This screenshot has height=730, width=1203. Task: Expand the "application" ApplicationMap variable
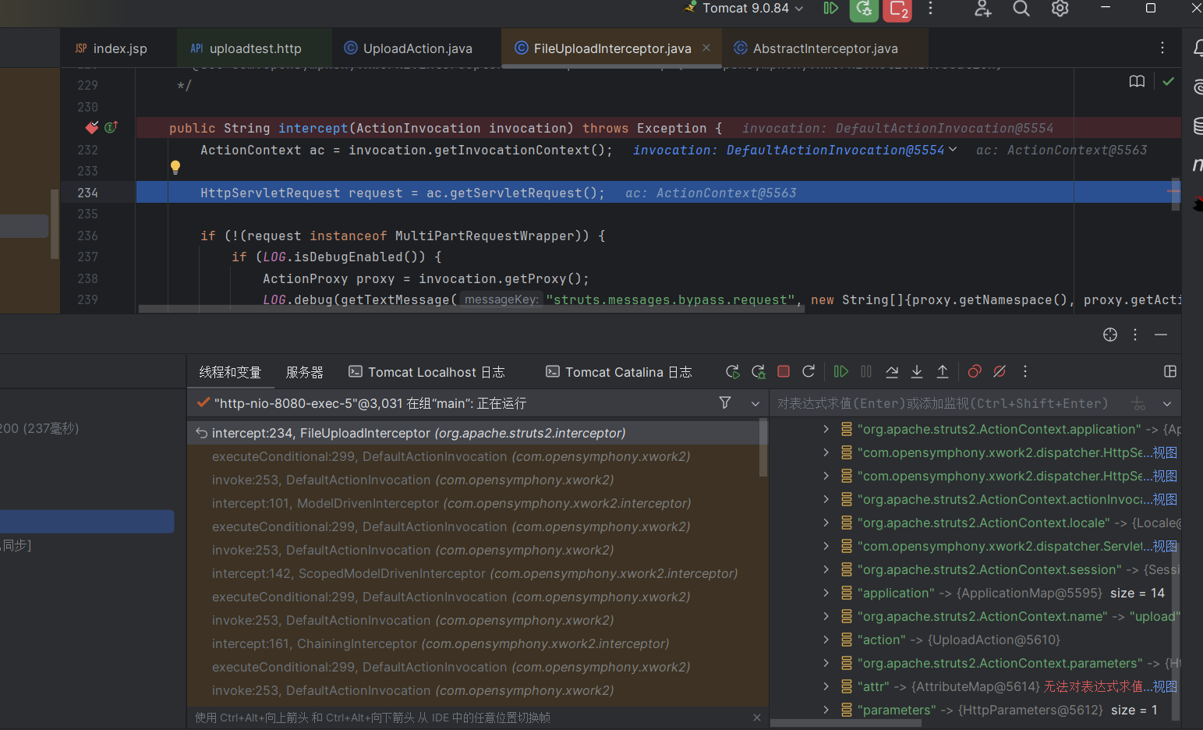[826, 593]
